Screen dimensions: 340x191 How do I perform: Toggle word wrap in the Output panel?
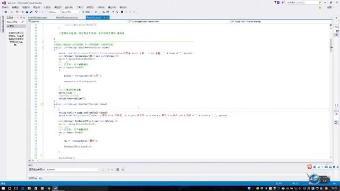coord(123,170)
